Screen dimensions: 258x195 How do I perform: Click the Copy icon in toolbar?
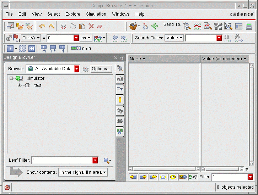(72, 26)
